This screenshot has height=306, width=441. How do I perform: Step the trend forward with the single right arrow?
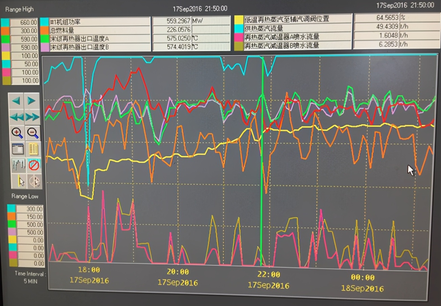(31, 101)
